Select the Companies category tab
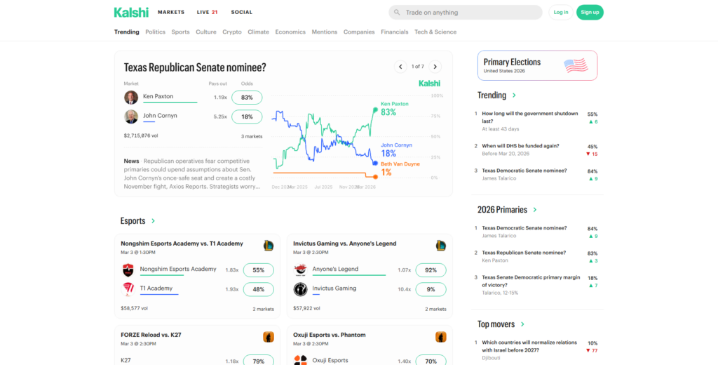The height and width of the screenshot is (365, 718). point(359,32)
